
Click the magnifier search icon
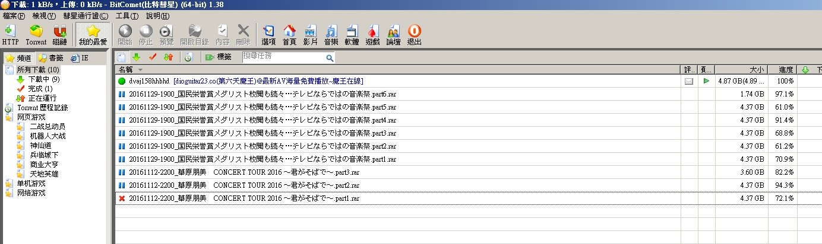tap(330, 58)
